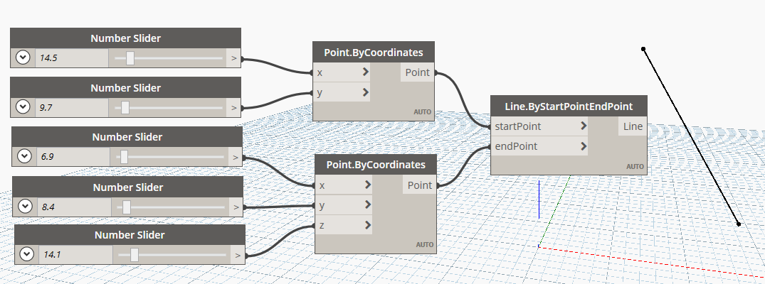Click y input port of lower Point.ByCoordinates

coord(344,205)
